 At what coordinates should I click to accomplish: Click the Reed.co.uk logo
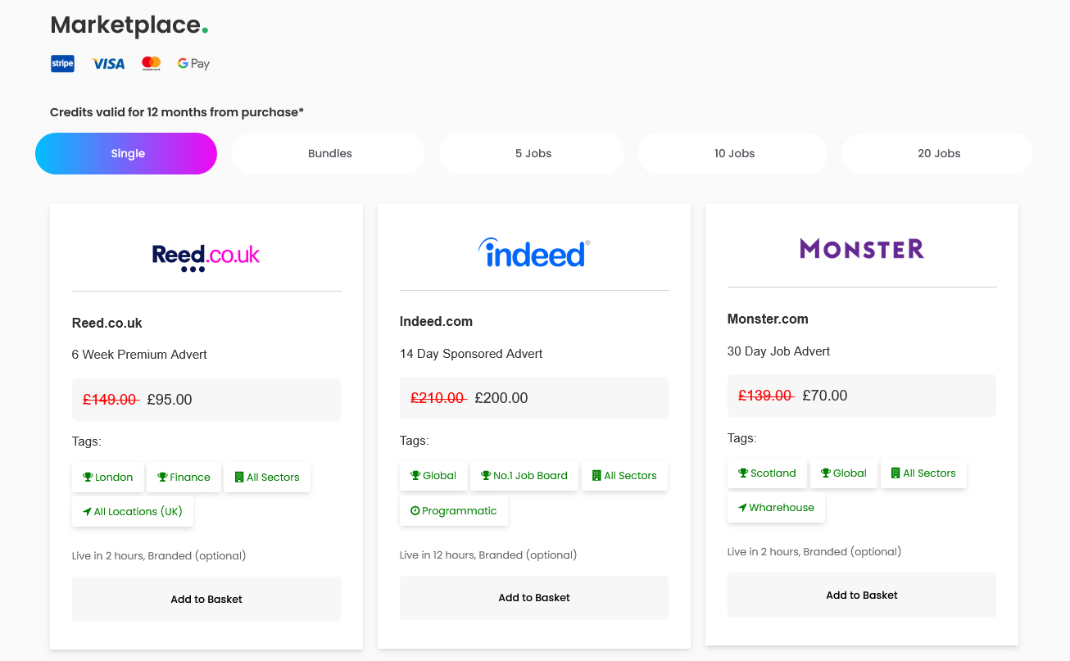coord(206,256)
